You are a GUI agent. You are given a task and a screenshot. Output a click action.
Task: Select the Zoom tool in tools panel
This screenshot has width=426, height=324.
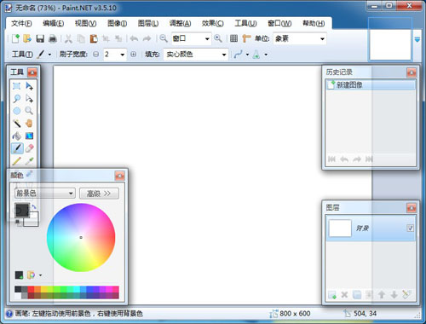point(29,111)
